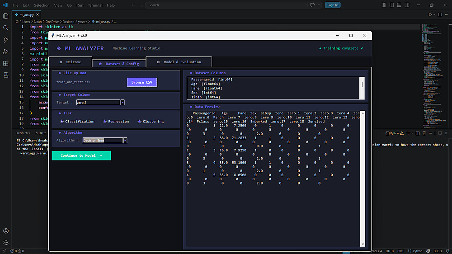The image size is (452, 254).
Task: Open Testing flask view in VS Code
Action: point(6,75)
